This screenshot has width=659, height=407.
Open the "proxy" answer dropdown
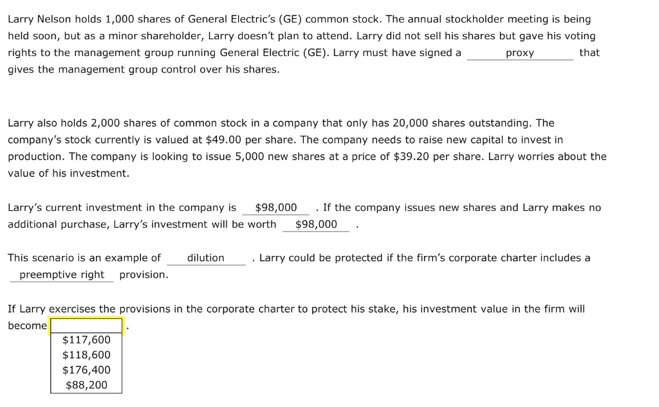pos(520,53)
